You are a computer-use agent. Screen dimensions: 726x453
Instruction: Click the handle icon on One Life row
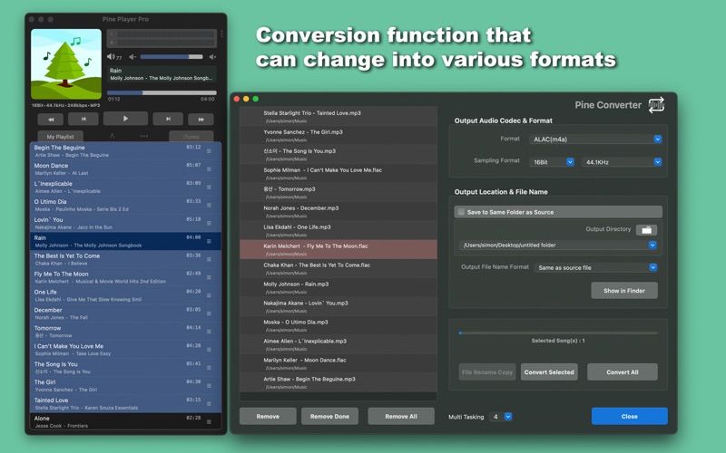coord(209,295)
